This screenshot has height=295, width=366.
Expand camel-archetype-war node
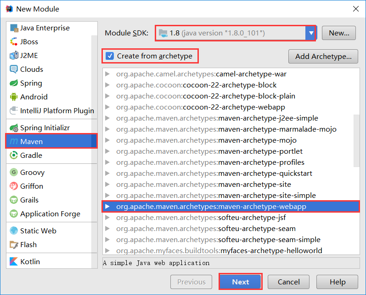(107, 74)
